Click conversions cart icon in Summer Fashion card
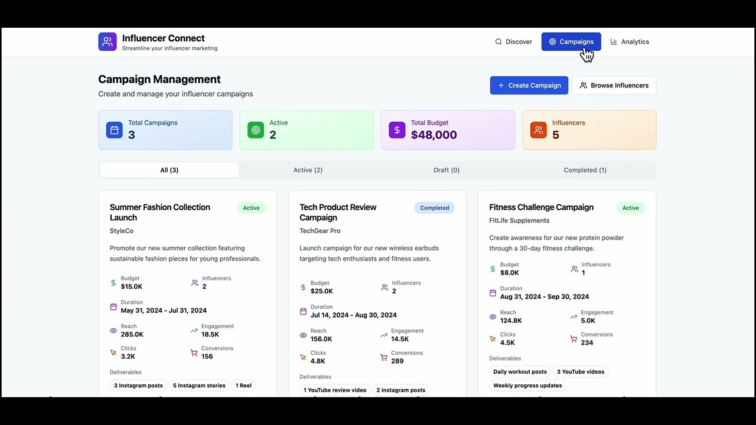The width and height of the screenshot is (756, 425). point(194,353)
